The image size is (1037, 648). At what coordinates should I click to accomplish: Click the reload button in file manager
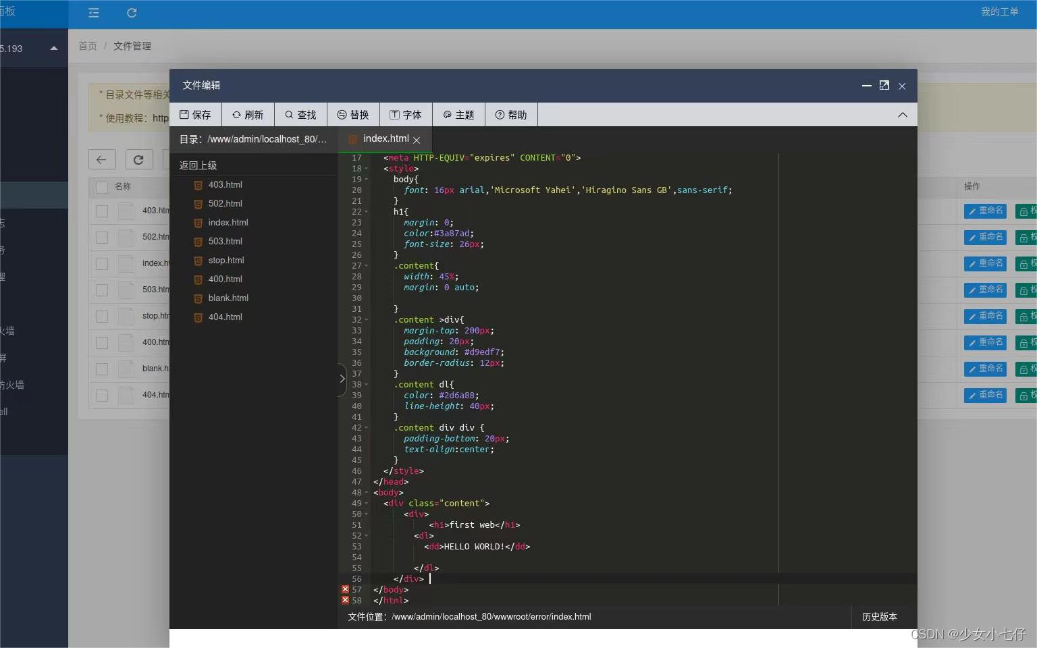pyautogui.click(x=139, y=159)
